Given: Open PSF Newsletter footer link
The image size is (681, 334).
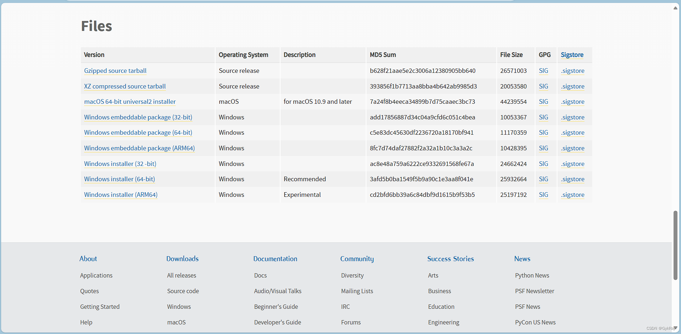Looking at the screenshot, I should point(534,291).
